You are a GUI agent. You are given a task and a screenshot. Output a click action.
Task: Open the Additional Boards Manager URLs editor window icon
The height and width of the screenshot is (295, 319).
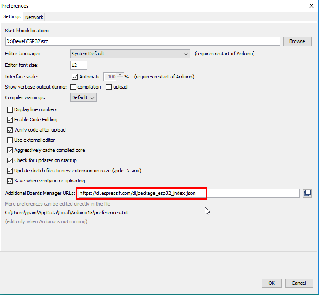click(307, 193)
